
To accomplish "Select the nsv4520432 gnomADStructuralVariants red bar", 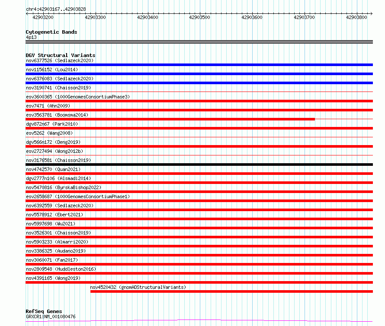I will tap(231, 291).
